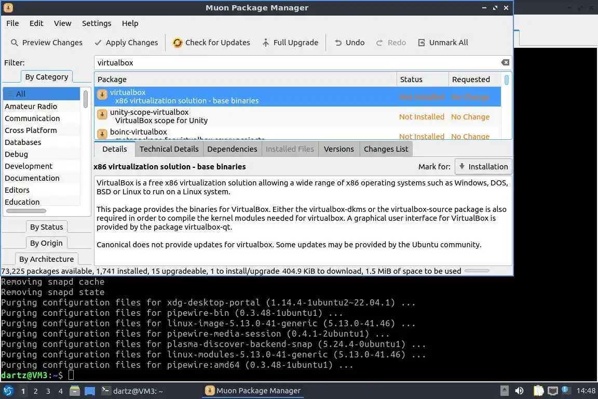Open the Help menu
Viewport: 598px width, 399px height.
point(130,23)
